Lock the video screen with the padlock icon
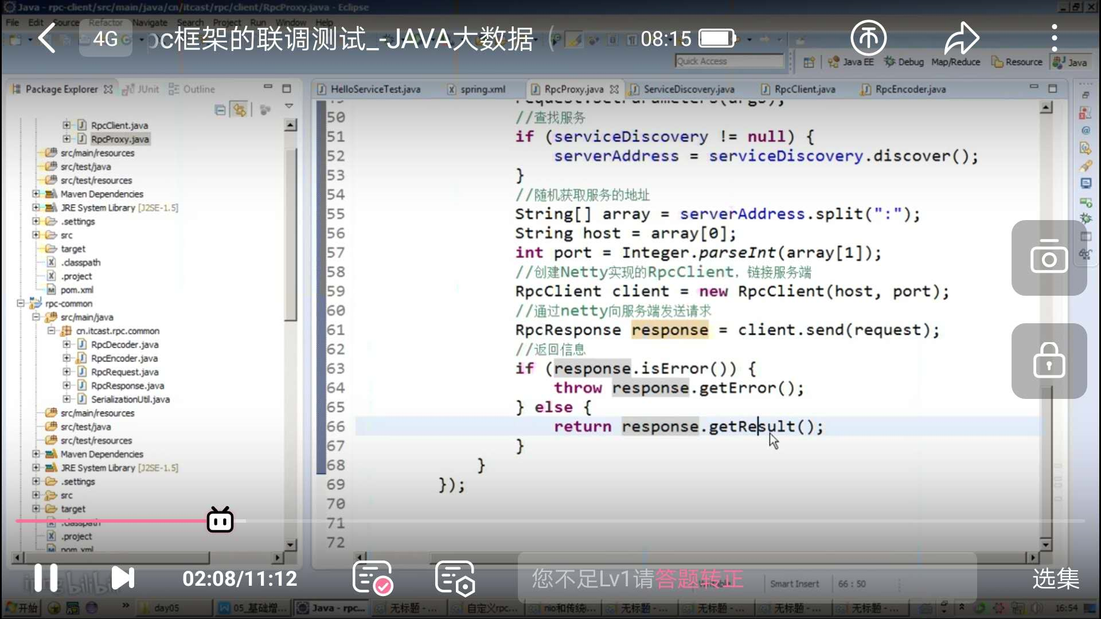 click(x=1049, y=361)
